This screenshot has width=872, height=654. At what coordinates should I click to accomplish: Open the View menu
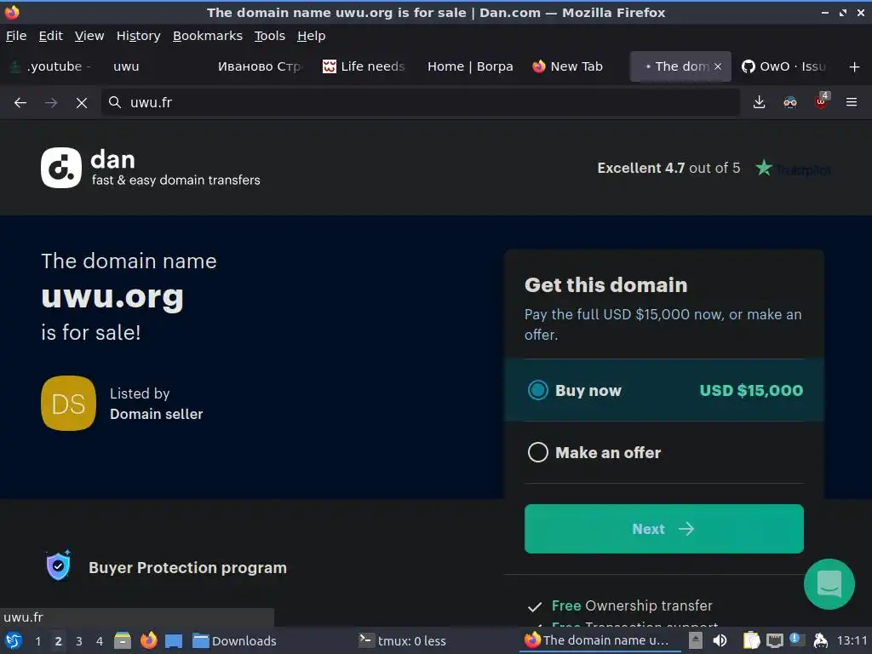point(89,36)
